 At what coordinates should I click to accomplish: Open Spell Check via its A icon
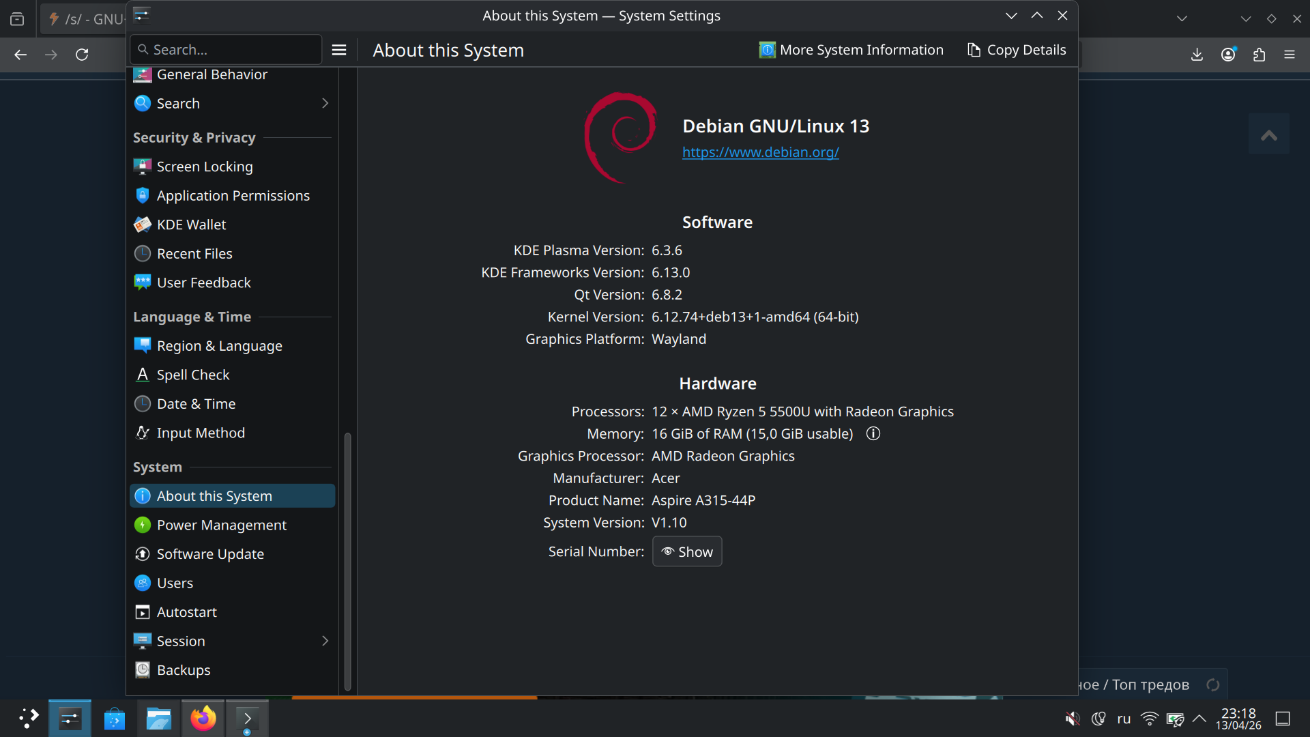point(143,375)
